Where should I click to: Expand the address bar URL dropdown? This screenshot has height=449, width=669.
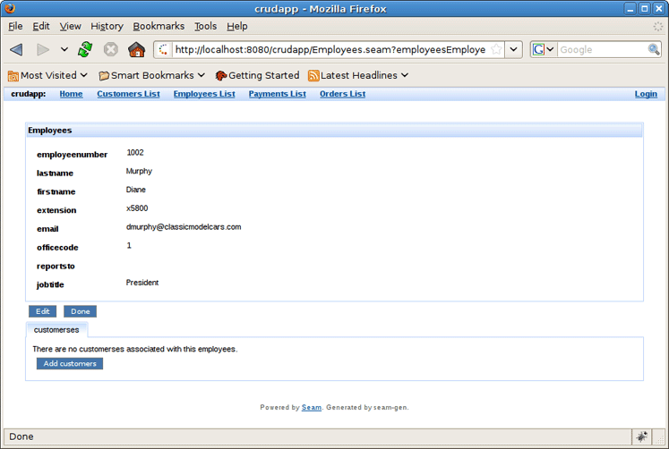[514, 50]
